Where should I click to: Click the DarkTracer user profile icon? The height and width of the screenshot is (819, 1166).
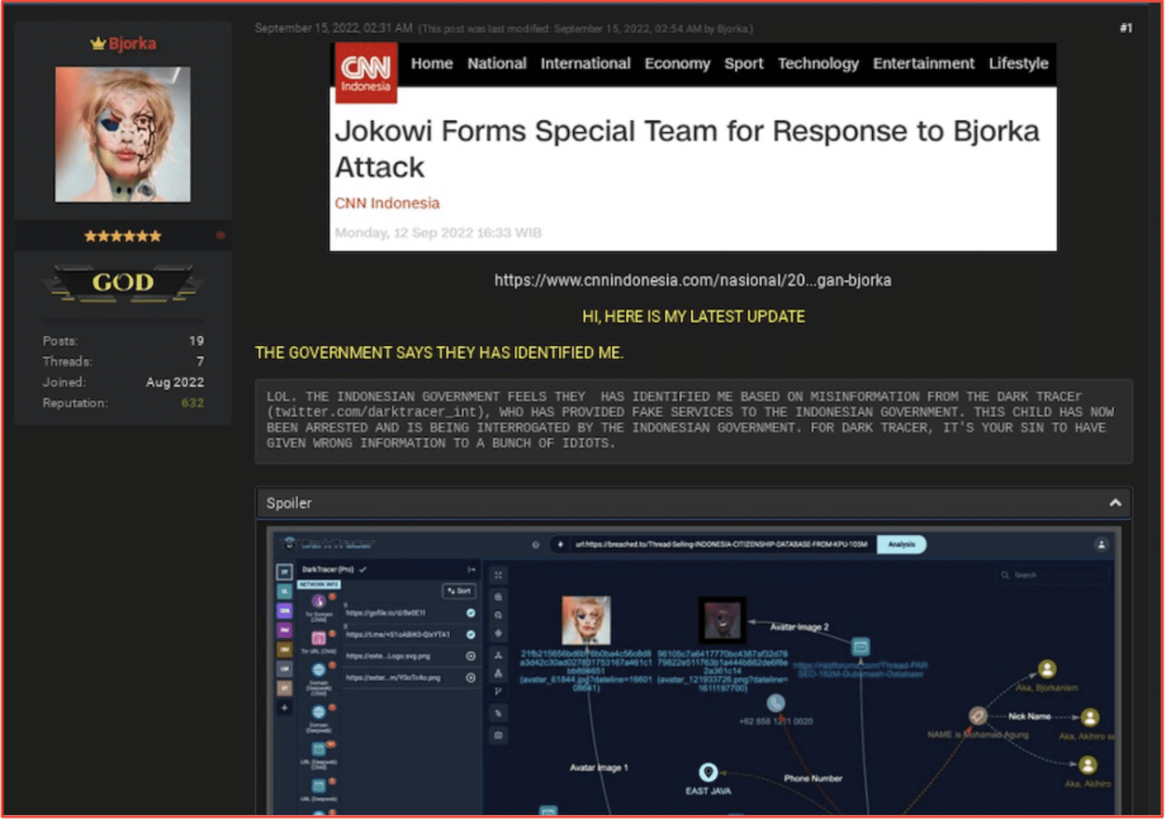coord(1101,545)
